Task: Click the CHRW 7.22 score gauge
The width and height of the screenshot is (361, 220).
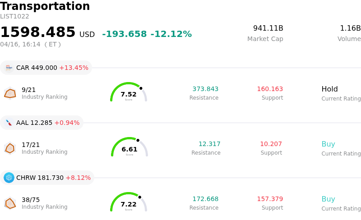Action: tap(129, 202)
